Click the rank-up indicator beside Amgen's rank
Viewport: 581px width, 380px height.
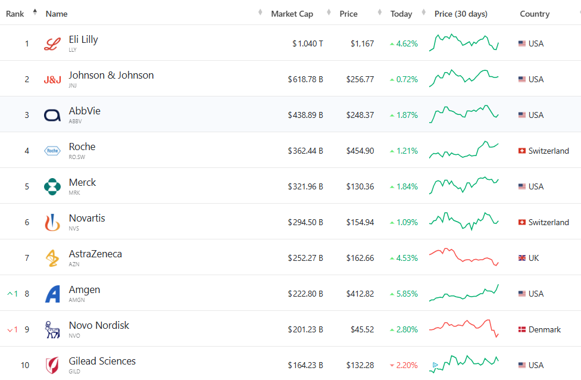click(x=13, y=294)
